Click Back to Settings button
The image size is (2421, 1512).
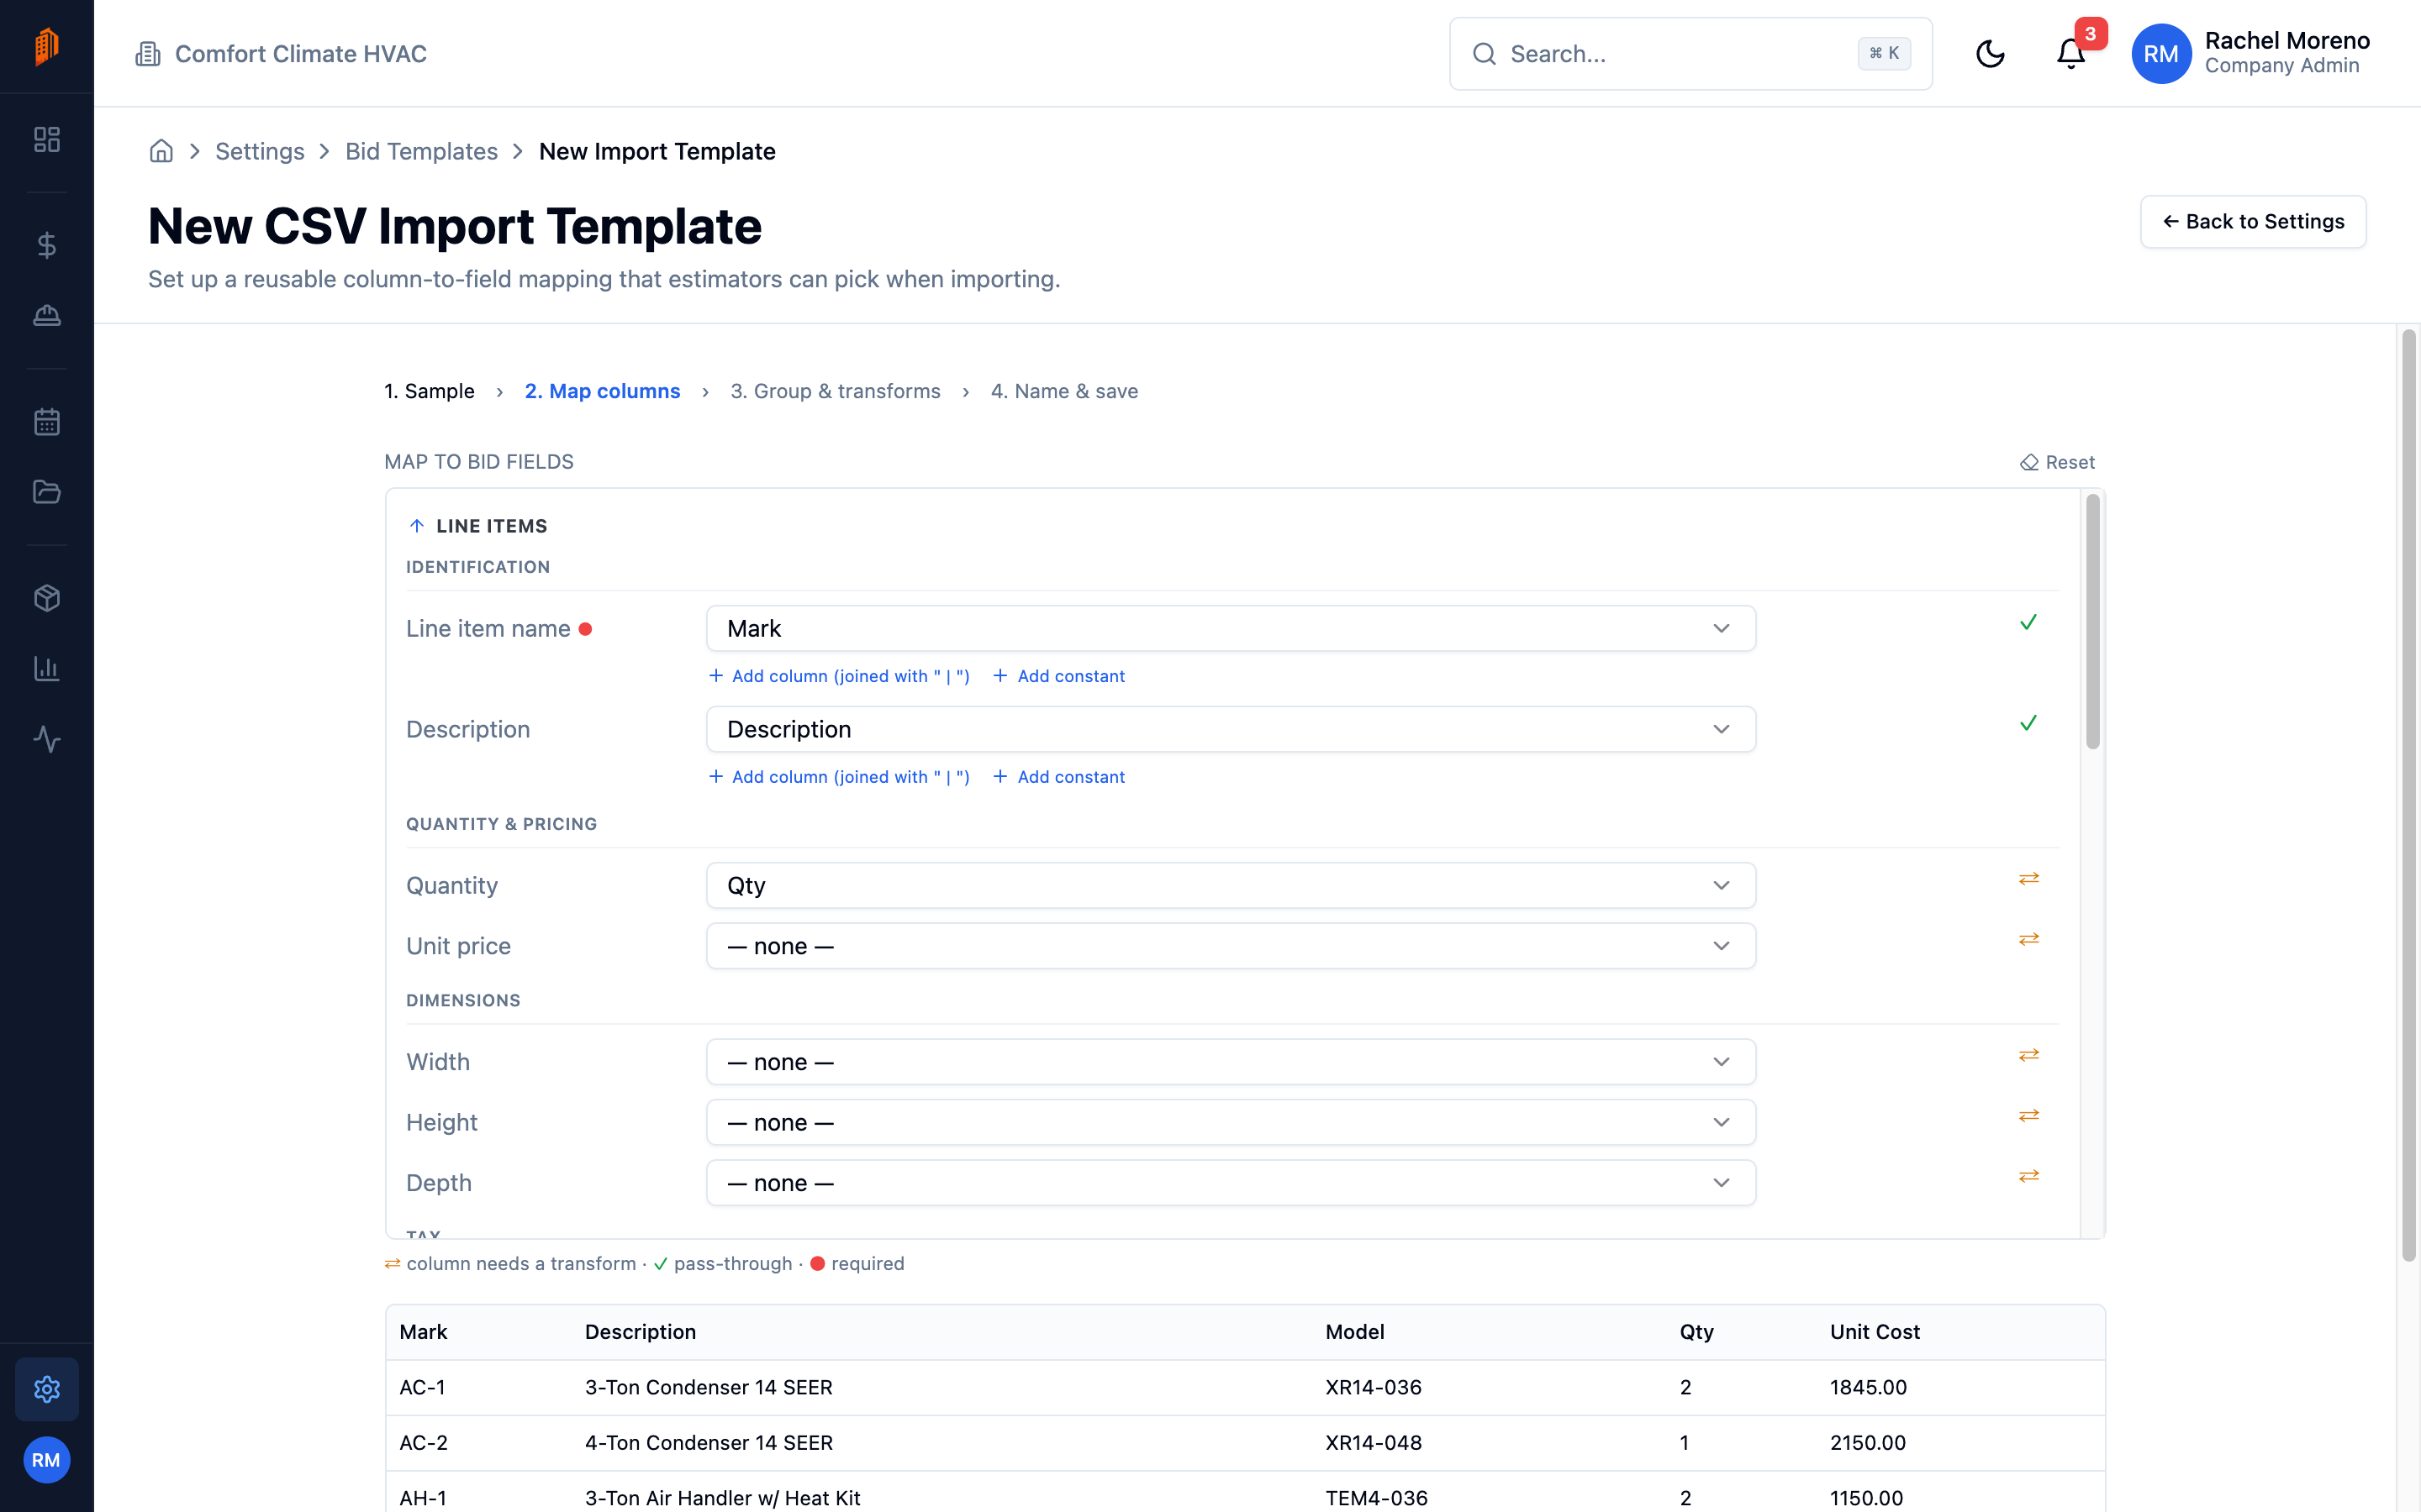2253,222
